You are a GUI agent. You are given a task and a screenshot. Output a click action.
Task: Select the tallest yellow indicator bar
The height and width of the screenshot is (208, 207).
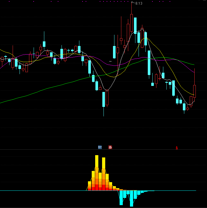tap(97, 173)
